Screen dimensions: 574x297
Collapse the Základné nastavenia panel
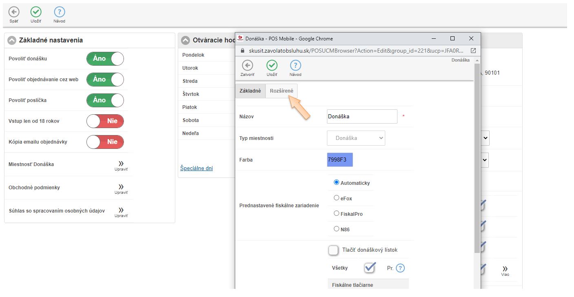12,40
